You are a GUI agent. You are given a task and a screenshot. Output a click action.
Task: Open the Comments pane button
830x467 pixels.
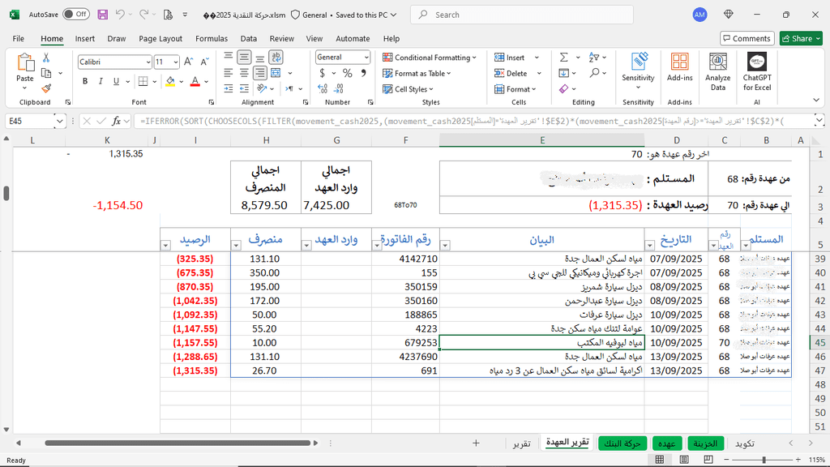pyautogui.click(x=747, y=38)
